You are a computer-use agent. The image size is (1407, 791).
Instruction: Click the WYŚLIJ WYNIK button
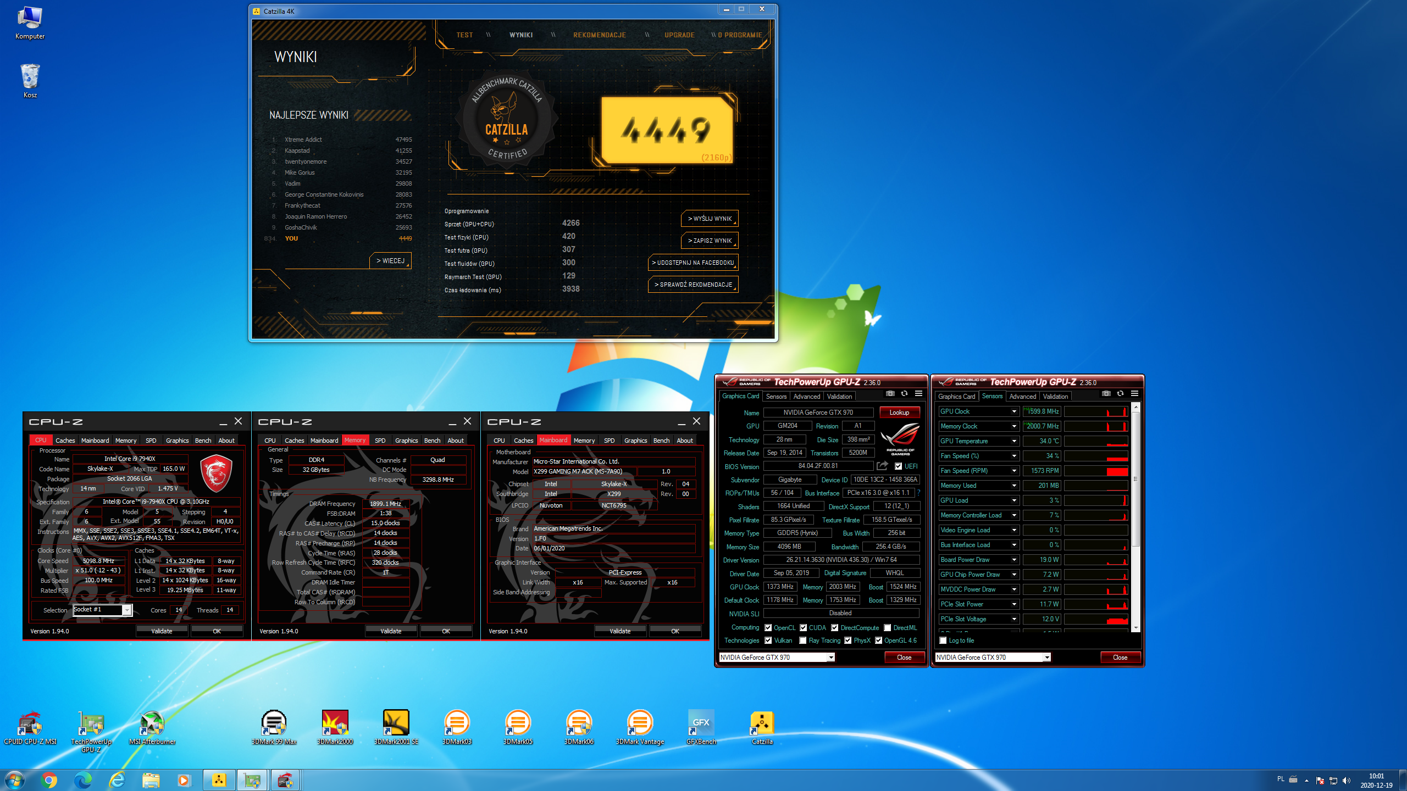pos(710,219)
